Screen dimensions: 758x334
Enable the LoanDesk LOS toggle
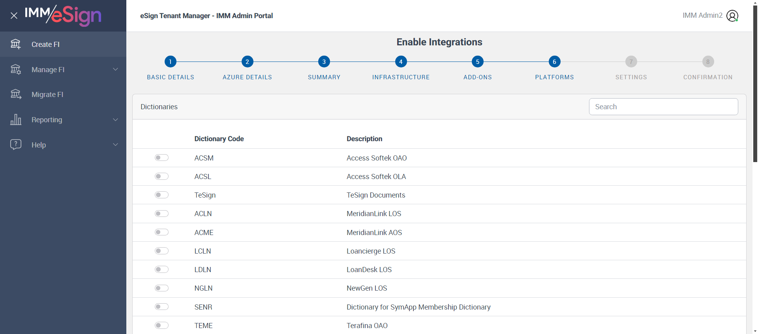(x=161, y=269)
